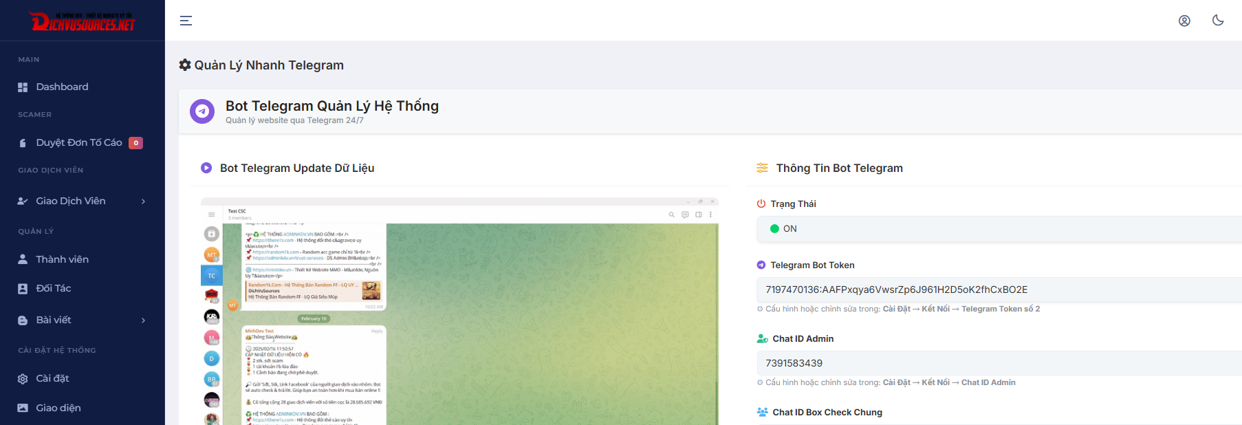The image size is (1242, 425).
Task: Select Thành viên in sidebar
Action: tap(62, 259)
